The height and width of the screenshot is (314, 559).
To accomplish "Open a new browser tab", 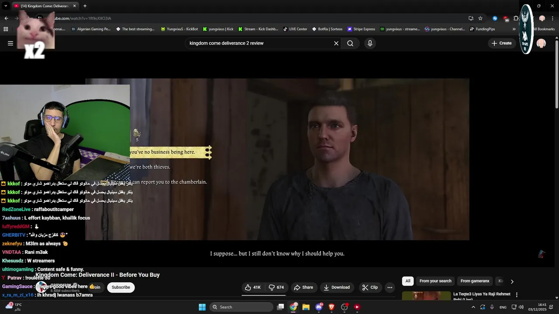I will point(85,6).
